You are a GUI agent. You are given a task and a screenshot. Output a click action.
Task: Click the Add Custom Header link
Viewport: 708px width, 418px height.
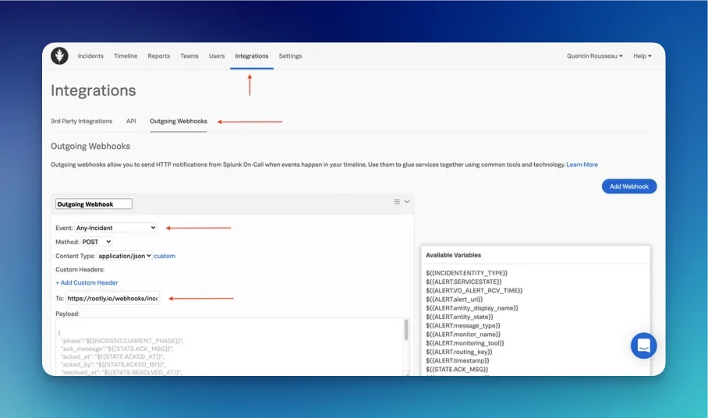tap(87, 282)
